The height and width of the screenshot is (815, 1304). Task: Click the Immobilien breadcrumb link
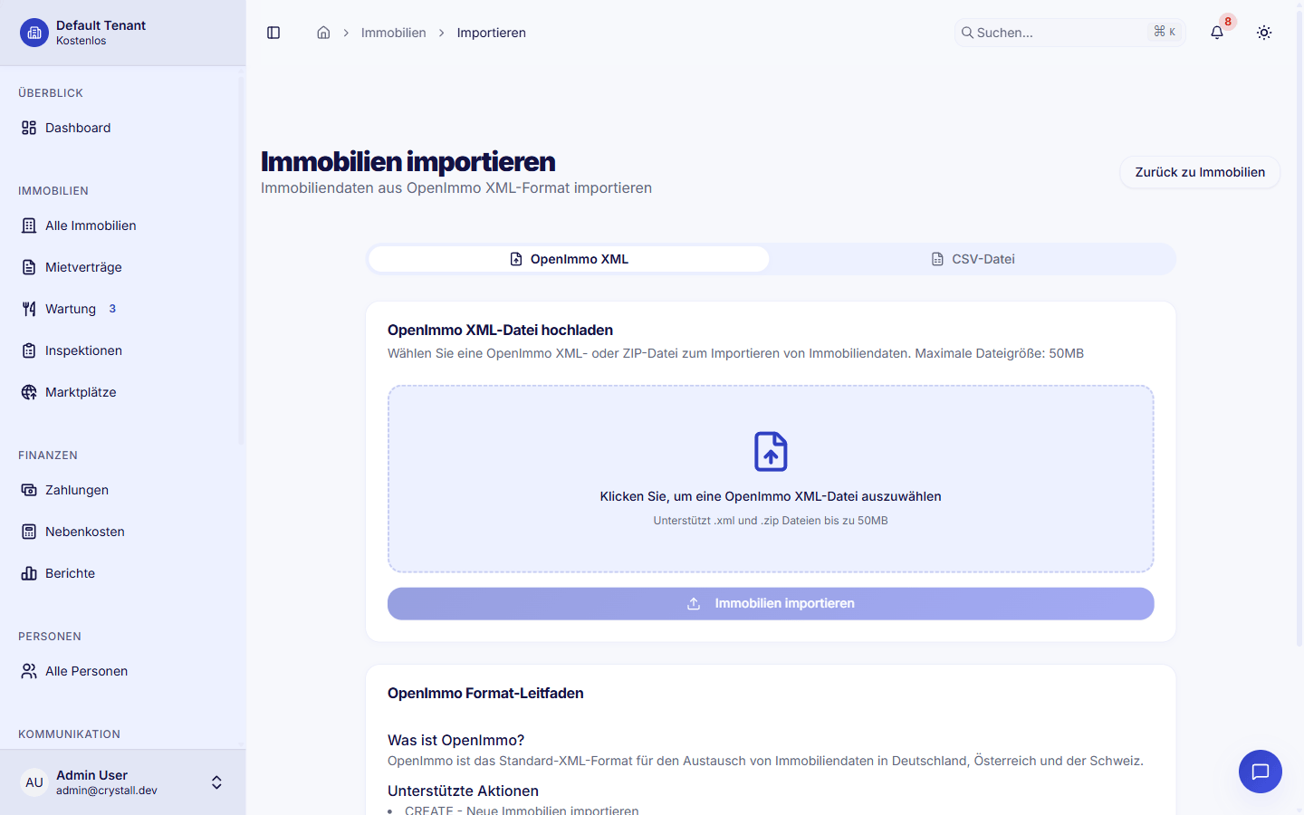tap(393, 33)
